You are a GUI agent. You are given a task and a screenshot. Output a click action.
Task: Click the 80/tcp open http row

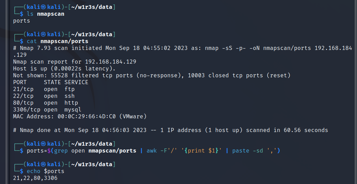[x=46, y=103]
